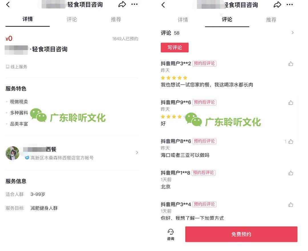Screen dimensions: 308x251
Task: Like the 北京 comment by 抖音用户1**8
Action: [291, 173]
